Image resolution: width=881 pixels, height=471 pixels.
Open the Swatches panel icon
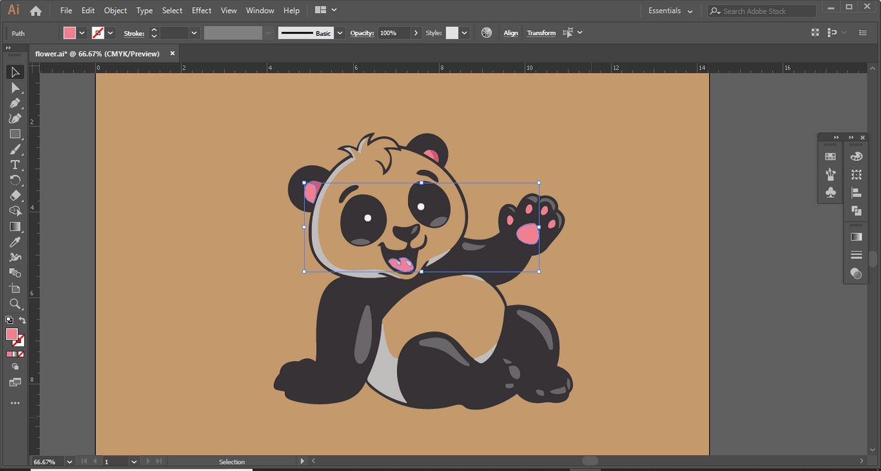(830, 157)
